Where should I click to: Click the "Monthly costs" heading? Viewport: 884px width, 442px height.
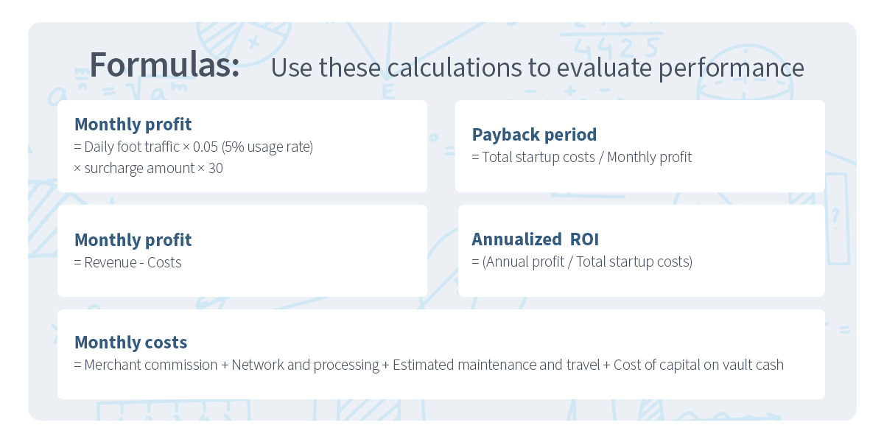point(131,343)
